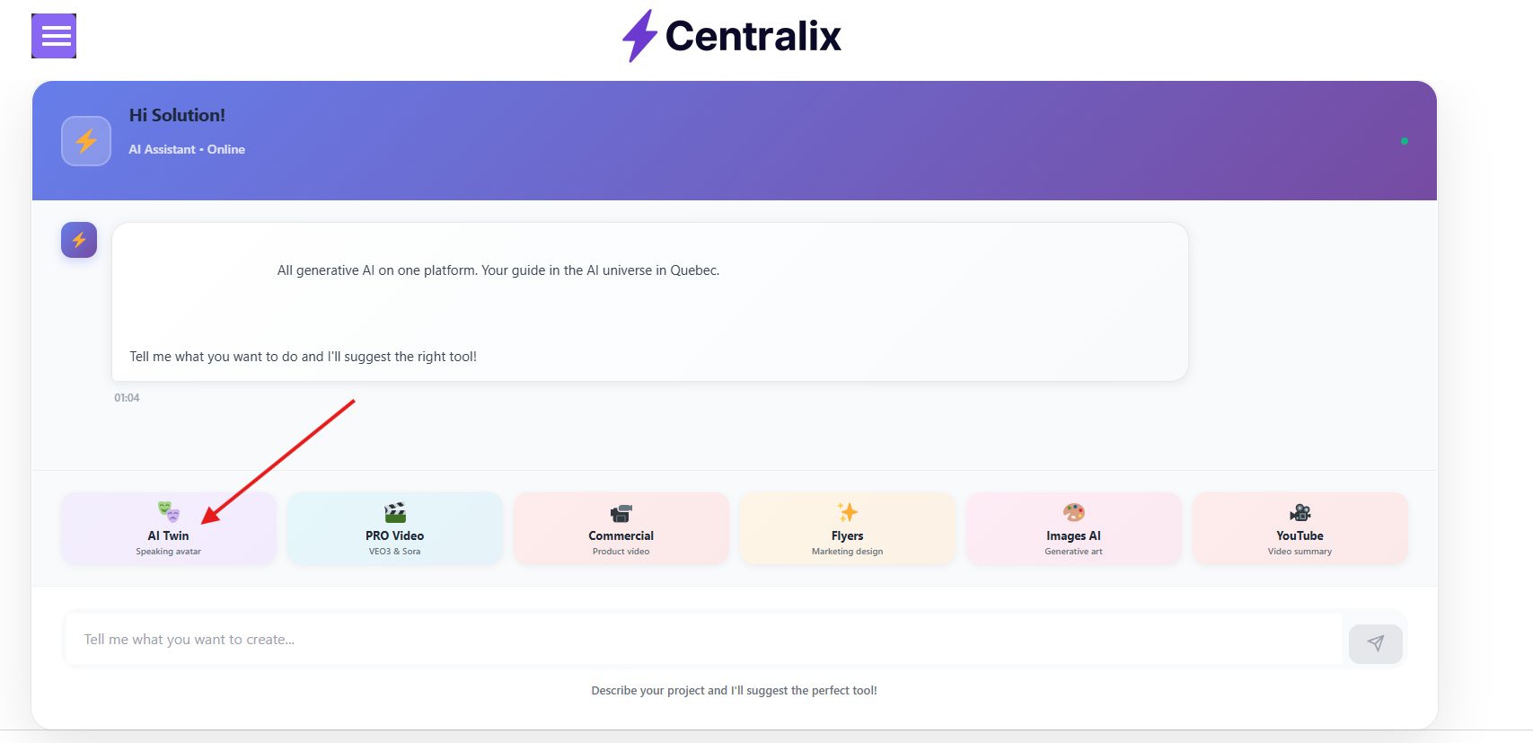The height and width of the screenshot is (743, 1533).
Task: Click the bolt avatar beside the message
Action: pos(79,240)
